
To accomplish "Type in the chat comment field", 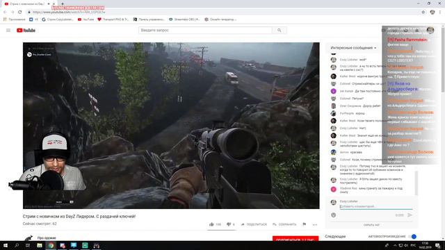I will click(376, 207).
